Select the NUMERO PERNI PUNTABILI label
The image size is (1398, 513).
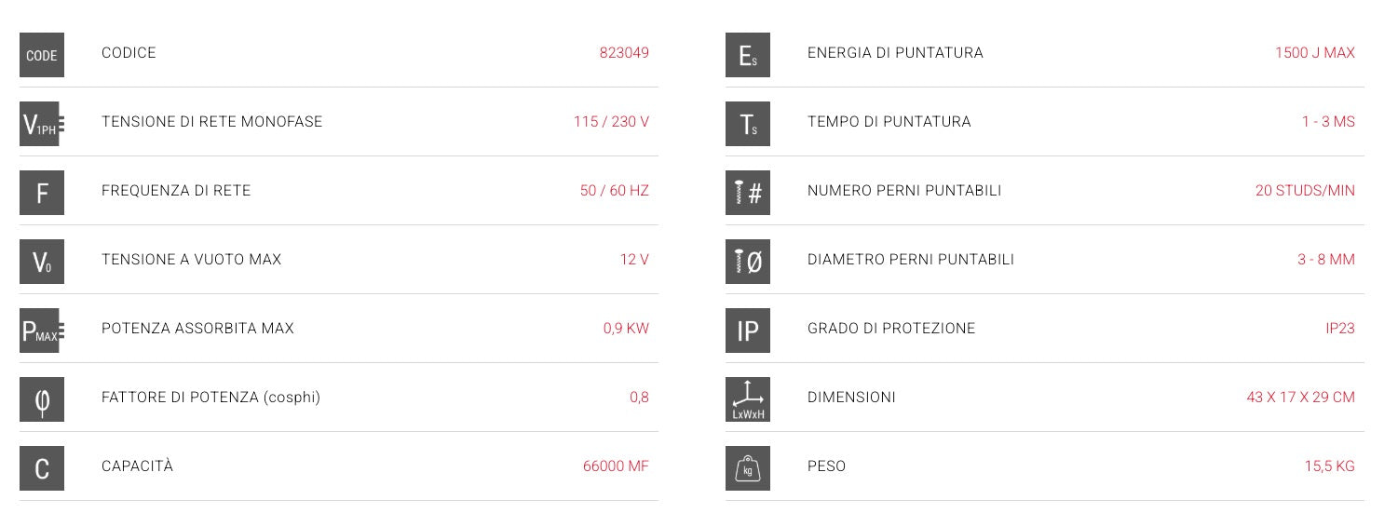pyautogui.click(x=904, y=191)
